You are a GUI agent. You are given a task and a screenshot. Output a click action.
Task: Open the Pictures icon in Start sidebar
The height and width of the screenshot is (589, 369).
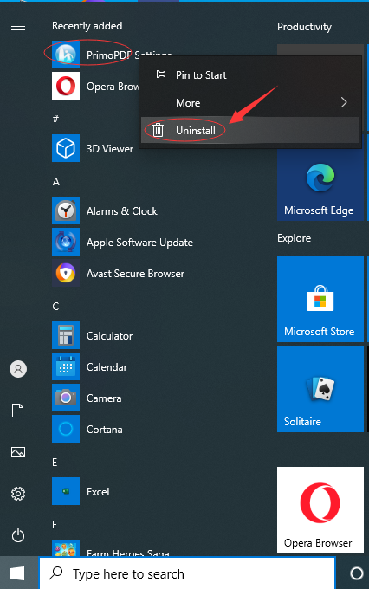(18, 452)
